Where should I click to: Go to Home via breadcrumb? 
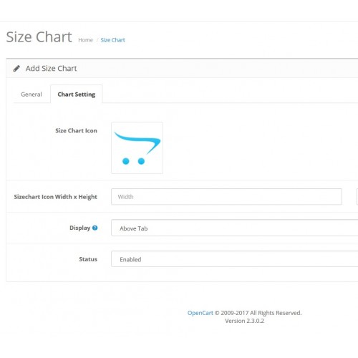point(85,40)
